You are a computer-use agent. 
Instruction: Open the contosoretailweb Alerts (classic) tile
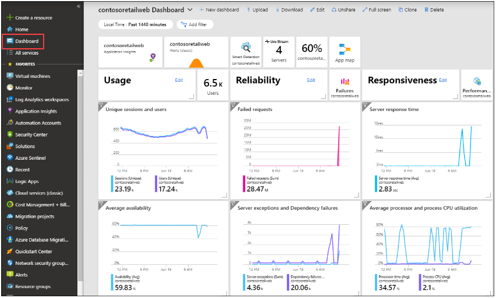196,52
